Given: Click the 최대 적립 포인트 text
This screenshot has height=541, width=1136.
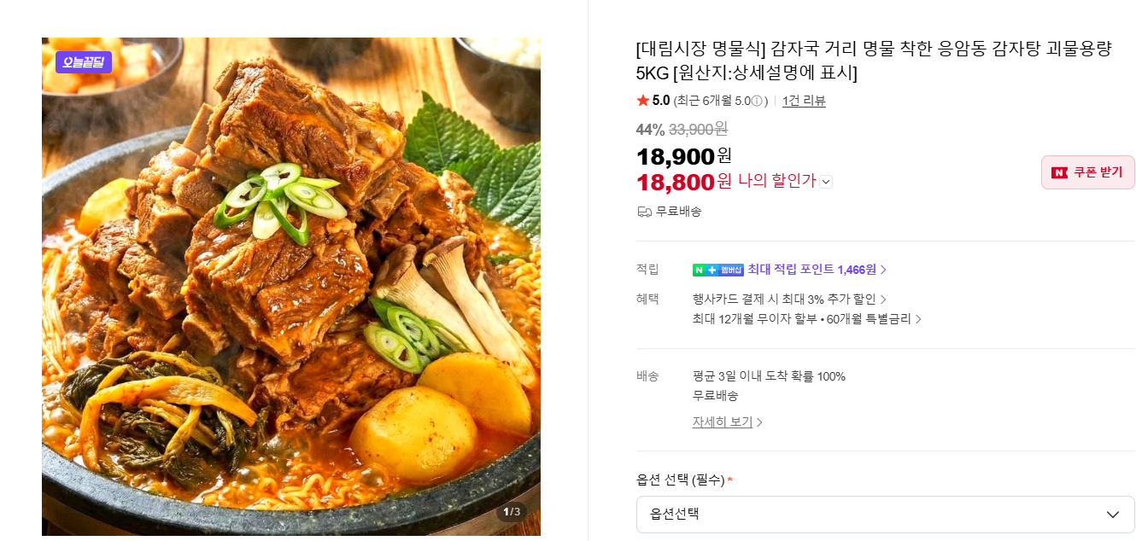Looking at the screenshot, I should point(791,270).
